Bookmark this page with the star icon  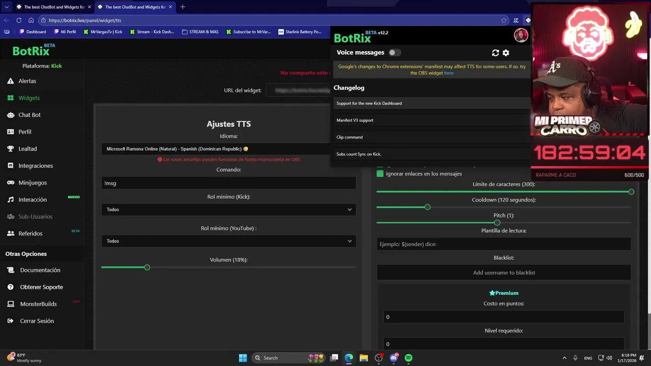(x=504, y=20)
